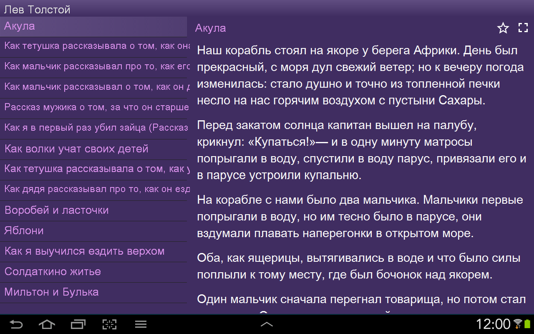Open the story Солдаткино житье
The width and height of the screenshot is (534, 334).
[x=93, y=272]
